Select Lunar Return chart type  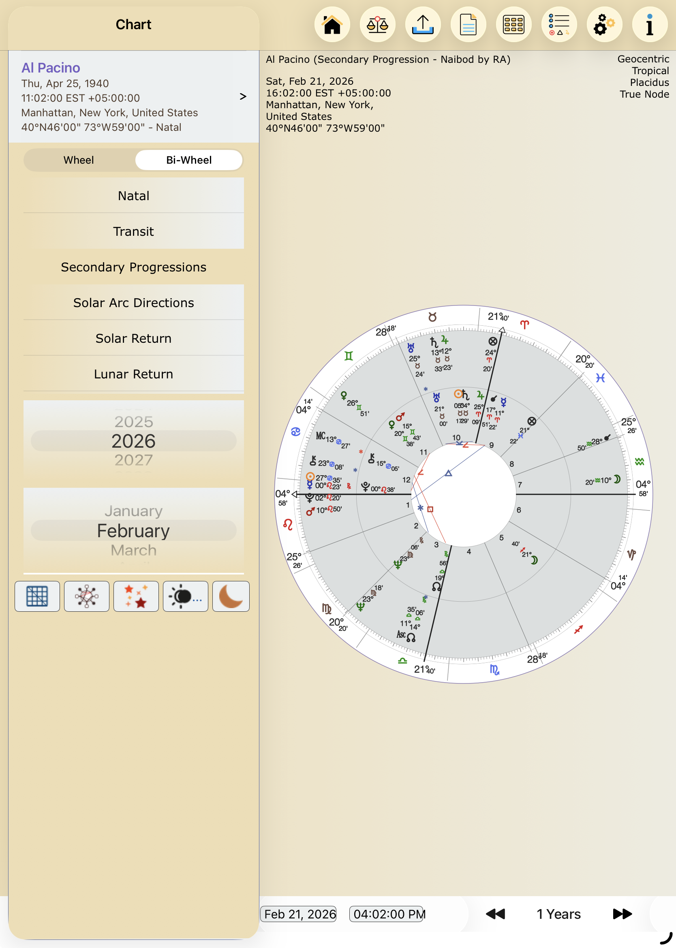pos(133,374)
